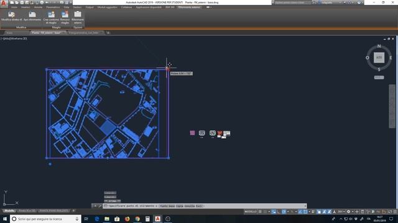This screenshot has width=398, height=223.
Task: Open the Annota ribbon tab
Action: point(39,7)
